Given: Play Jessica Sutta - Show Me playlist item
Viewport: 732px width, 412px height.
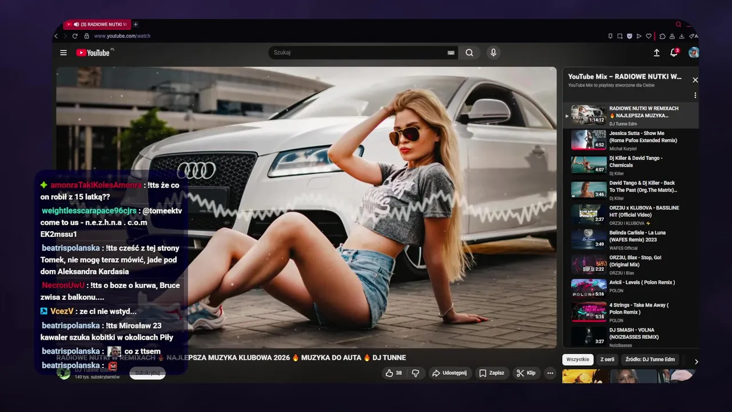Looking at the screenshot, I should 631,140.
